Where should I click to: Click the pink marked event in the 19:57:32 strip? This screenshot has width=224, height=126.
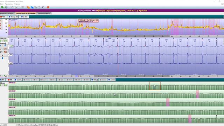(190, 119)
